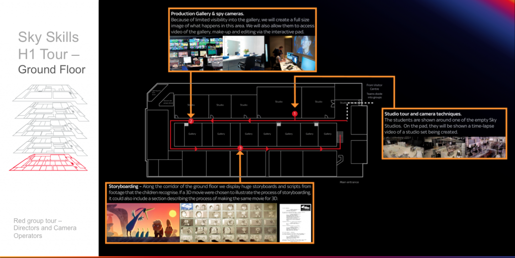Click the 'Main entrance' label

pyautogui.click(x=349, y=182)
